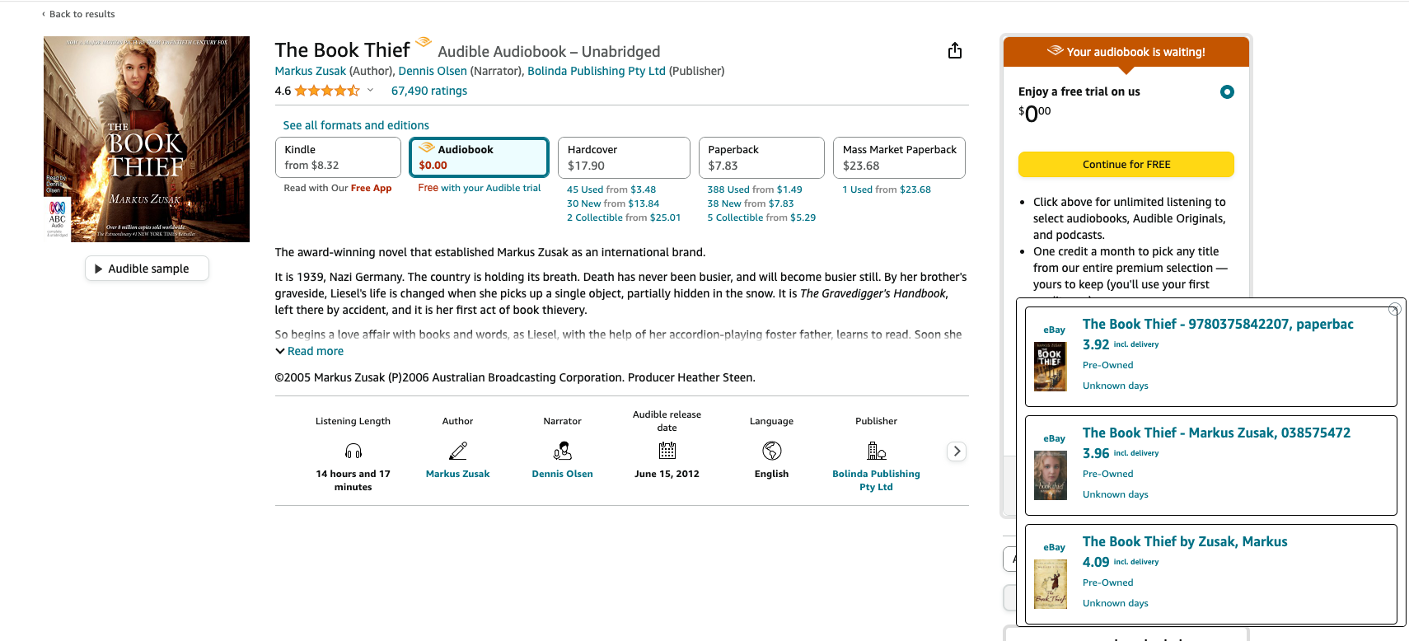
Task: Click Continue for FREE button
Action: [1126, 164]
